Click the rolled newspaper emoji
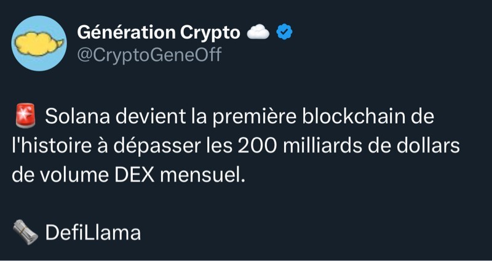492x261 pixels. point(23,232)
